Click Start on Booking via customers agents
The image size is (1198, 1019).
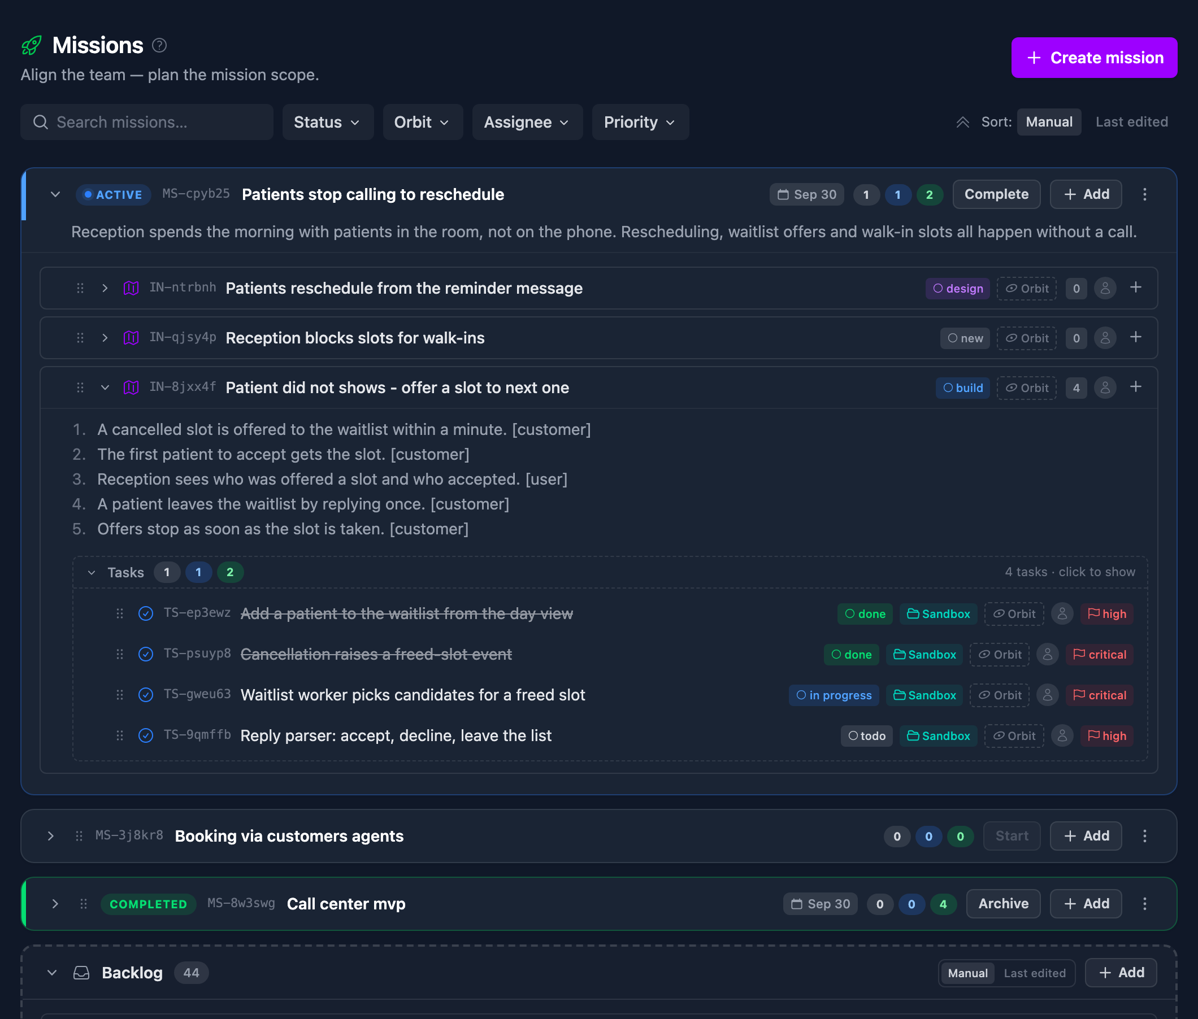1012,836
